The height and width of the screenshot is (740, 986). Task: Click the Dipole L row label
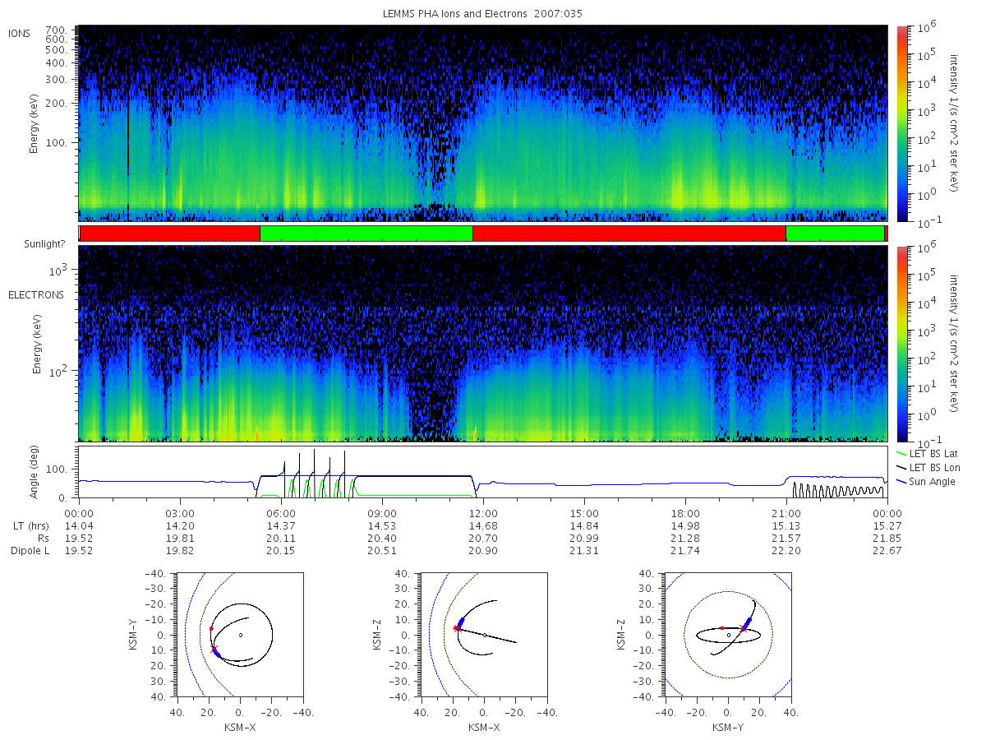(x=30, y=551)
